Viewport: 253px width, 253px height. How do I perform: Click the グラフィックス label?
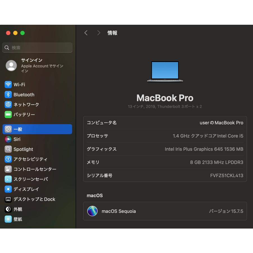point(102,149)
